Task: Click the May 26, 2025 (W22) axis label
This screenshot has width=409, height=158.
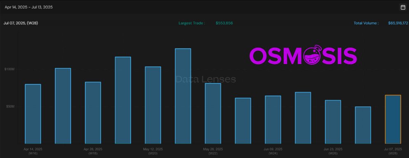Action: [x=213, y=151]
